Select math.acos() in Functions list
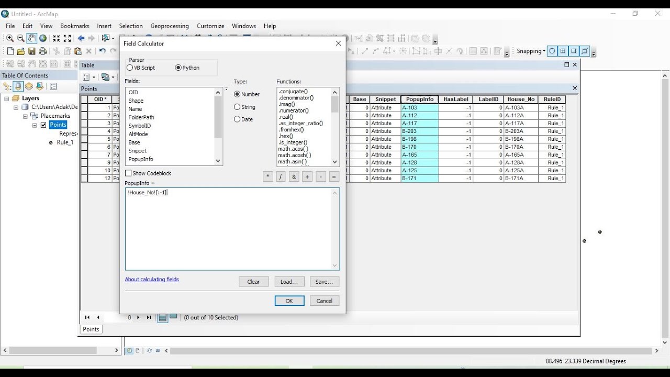This screenshot has height=377, width=670. pyautogui.click(x=293, y=149)
